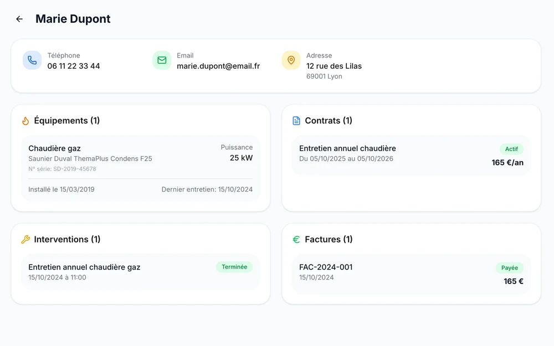Click the Marie Dupont page title

pos(73,19)
